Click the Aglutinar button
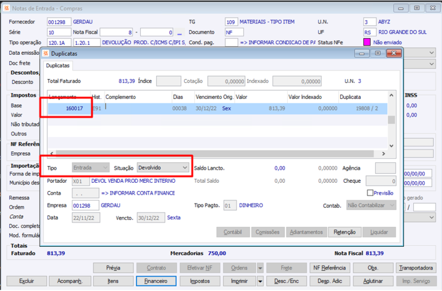The height and width of the screenshot is (291, 442). [373, 281]
